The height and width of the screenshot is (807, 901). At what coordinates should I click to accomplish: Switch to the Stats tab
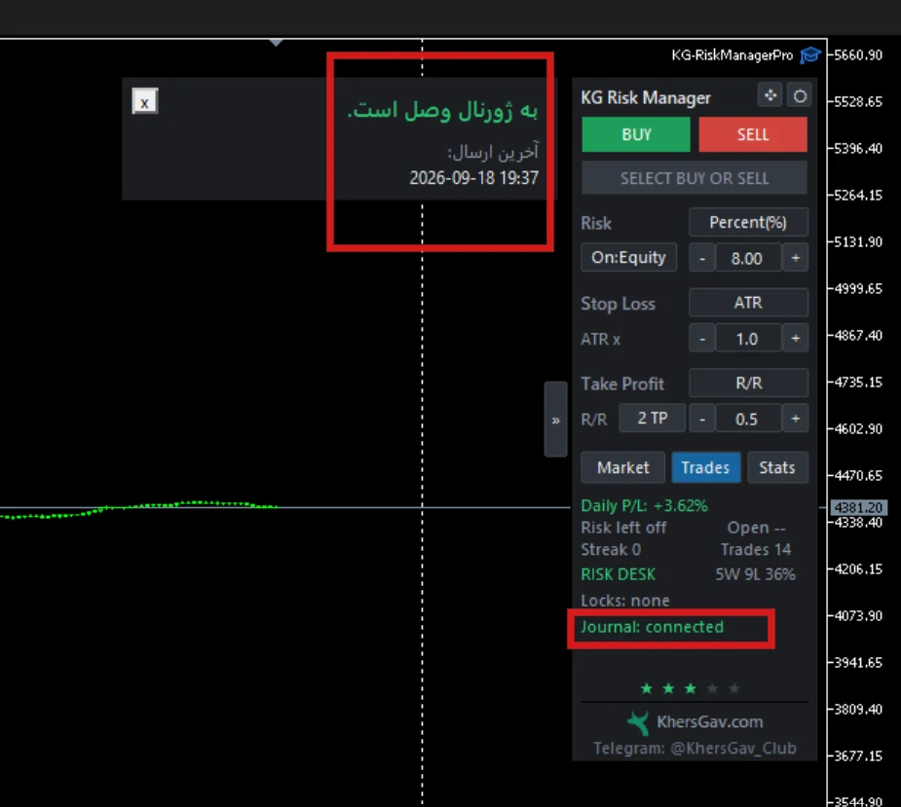pos(777,467)
